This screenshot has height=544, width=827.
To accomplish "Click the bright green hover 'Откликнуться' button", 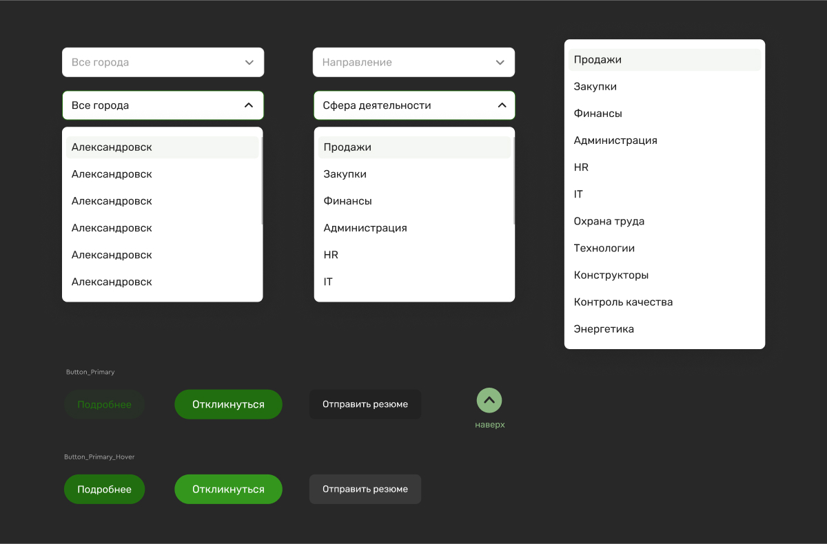I will click(x=229, y=489).
